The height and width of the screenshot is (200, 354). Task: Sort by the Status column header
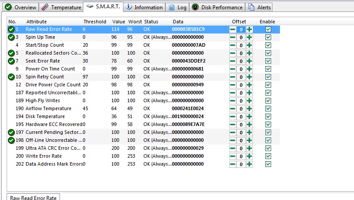[157, 22]
